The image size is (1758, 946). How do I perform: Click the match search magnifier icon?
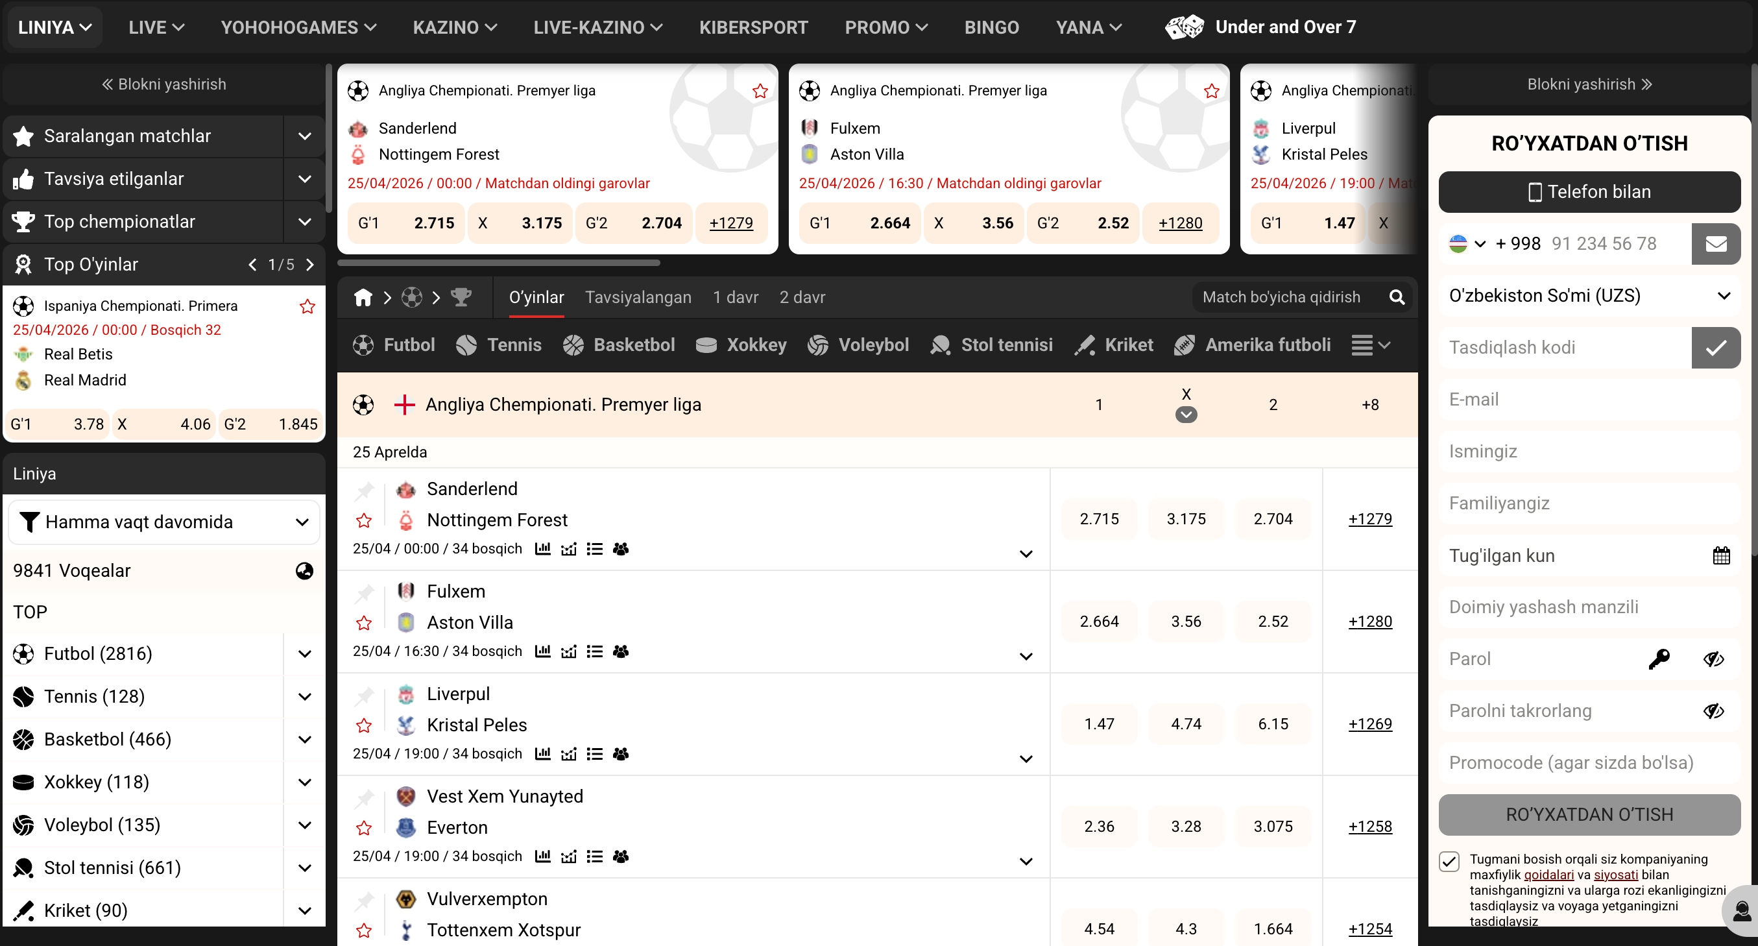[x=1397, y=298]
